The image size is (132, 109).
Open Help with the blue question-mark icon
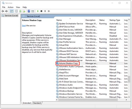29,11
